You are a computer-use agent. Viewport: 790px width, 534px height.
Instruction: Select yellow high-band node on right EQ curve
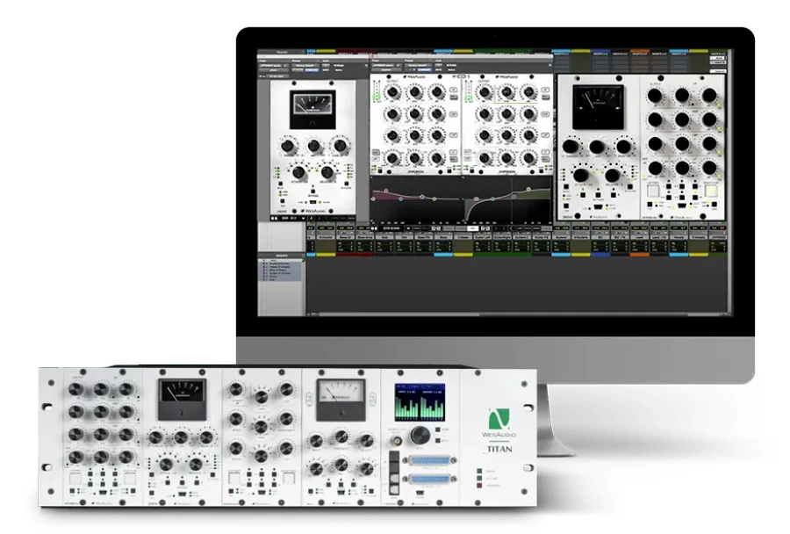[x=529, y=190]
